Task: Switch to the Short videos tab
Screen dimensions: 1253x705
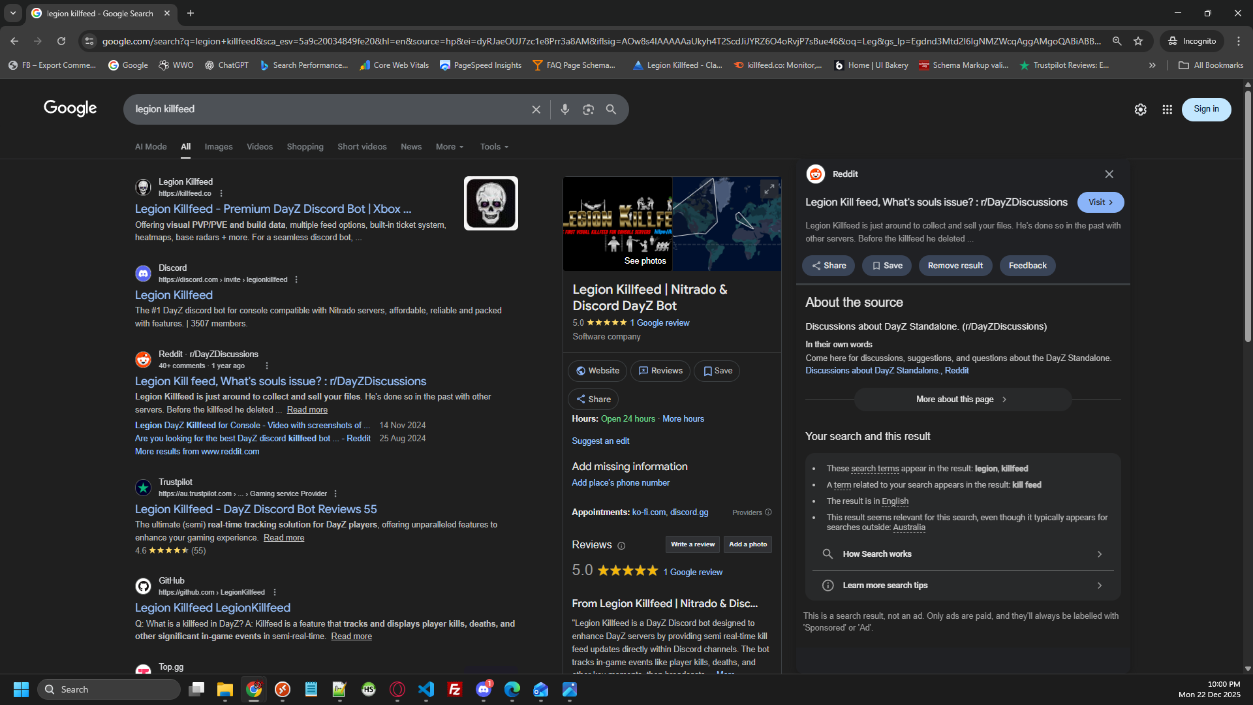Action: pyautogui.click(x=362, y=147)
